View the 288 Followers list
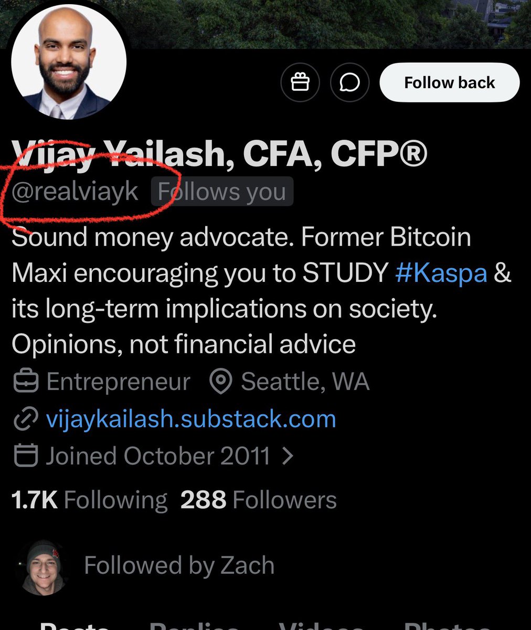This screenshot has width=531, height=630. click(258, 500)
